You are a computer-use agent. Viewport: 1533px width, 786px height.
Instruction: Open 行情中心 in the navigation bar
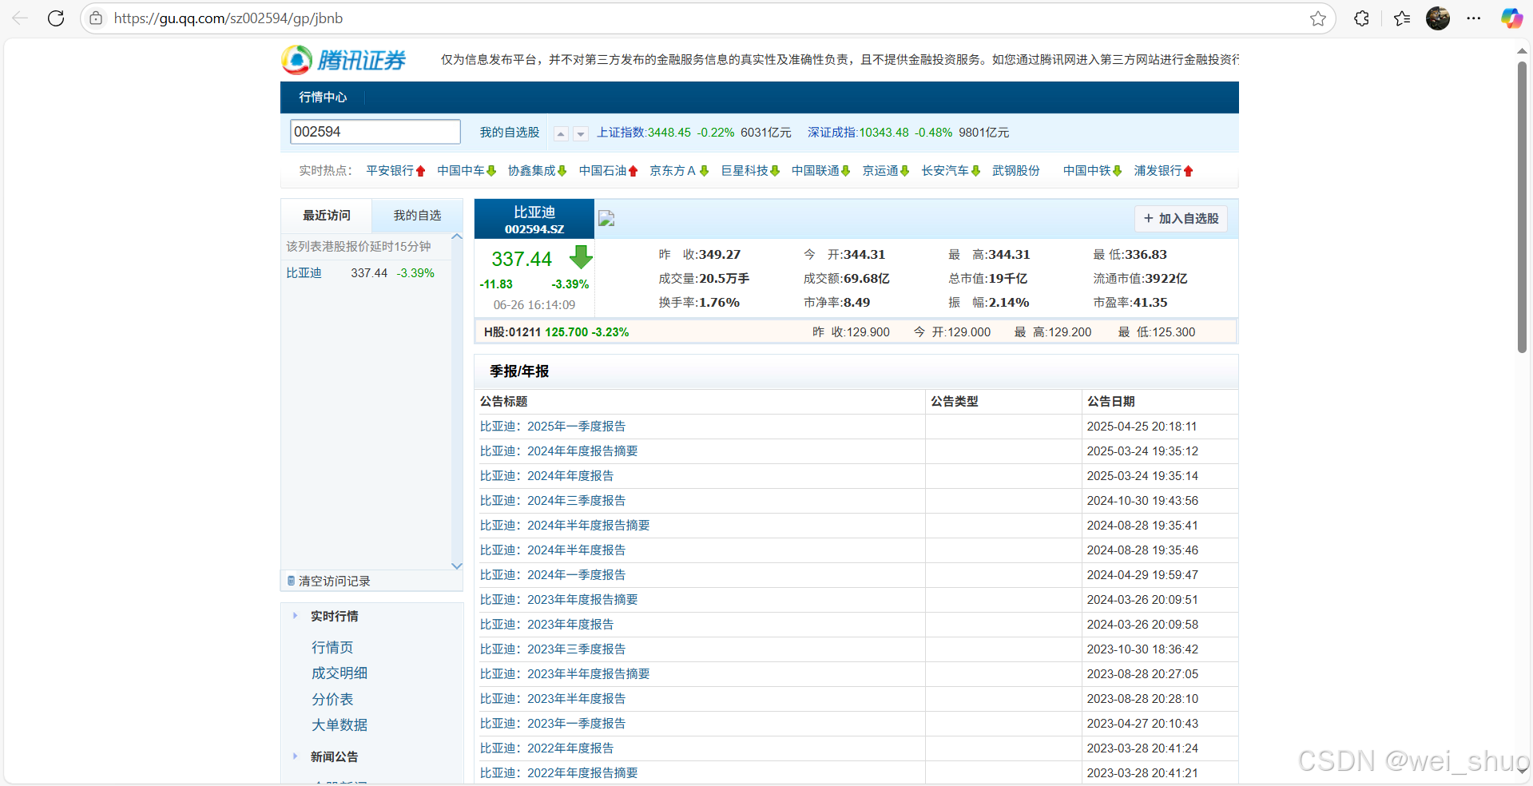pos(323,97)
